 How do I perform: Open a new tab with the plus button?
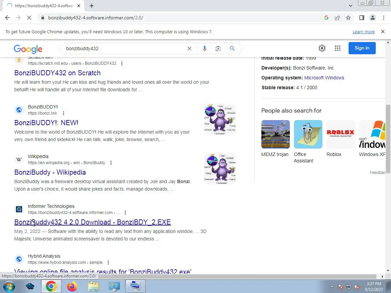92,6
